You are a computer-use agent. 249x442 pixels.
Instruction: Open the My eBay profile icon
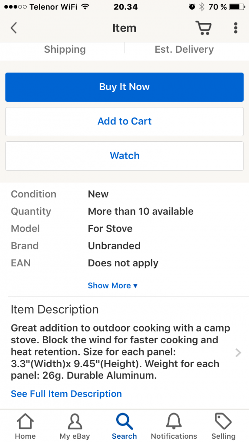click(x=75, y=421)
